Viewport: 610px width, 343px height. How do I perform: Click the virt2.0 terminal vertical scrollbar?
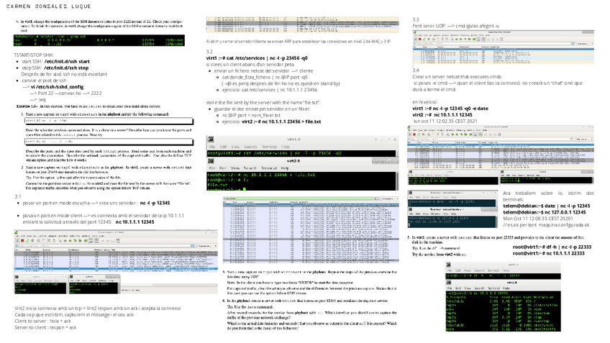coord(397,181)
